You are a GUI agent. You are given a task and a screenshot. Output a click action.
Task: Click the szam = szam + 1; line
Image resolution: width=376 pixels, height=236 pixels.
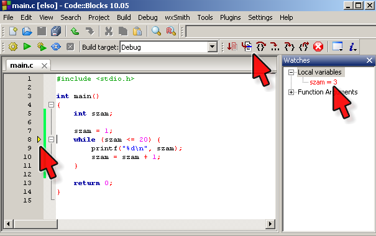(126, 157)
